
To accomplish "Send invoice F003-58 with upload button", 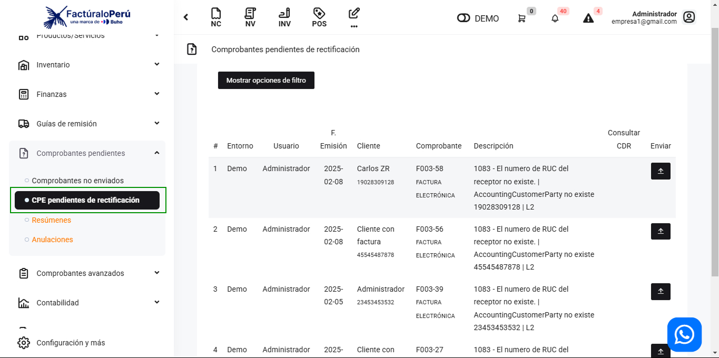I will 661,171.
